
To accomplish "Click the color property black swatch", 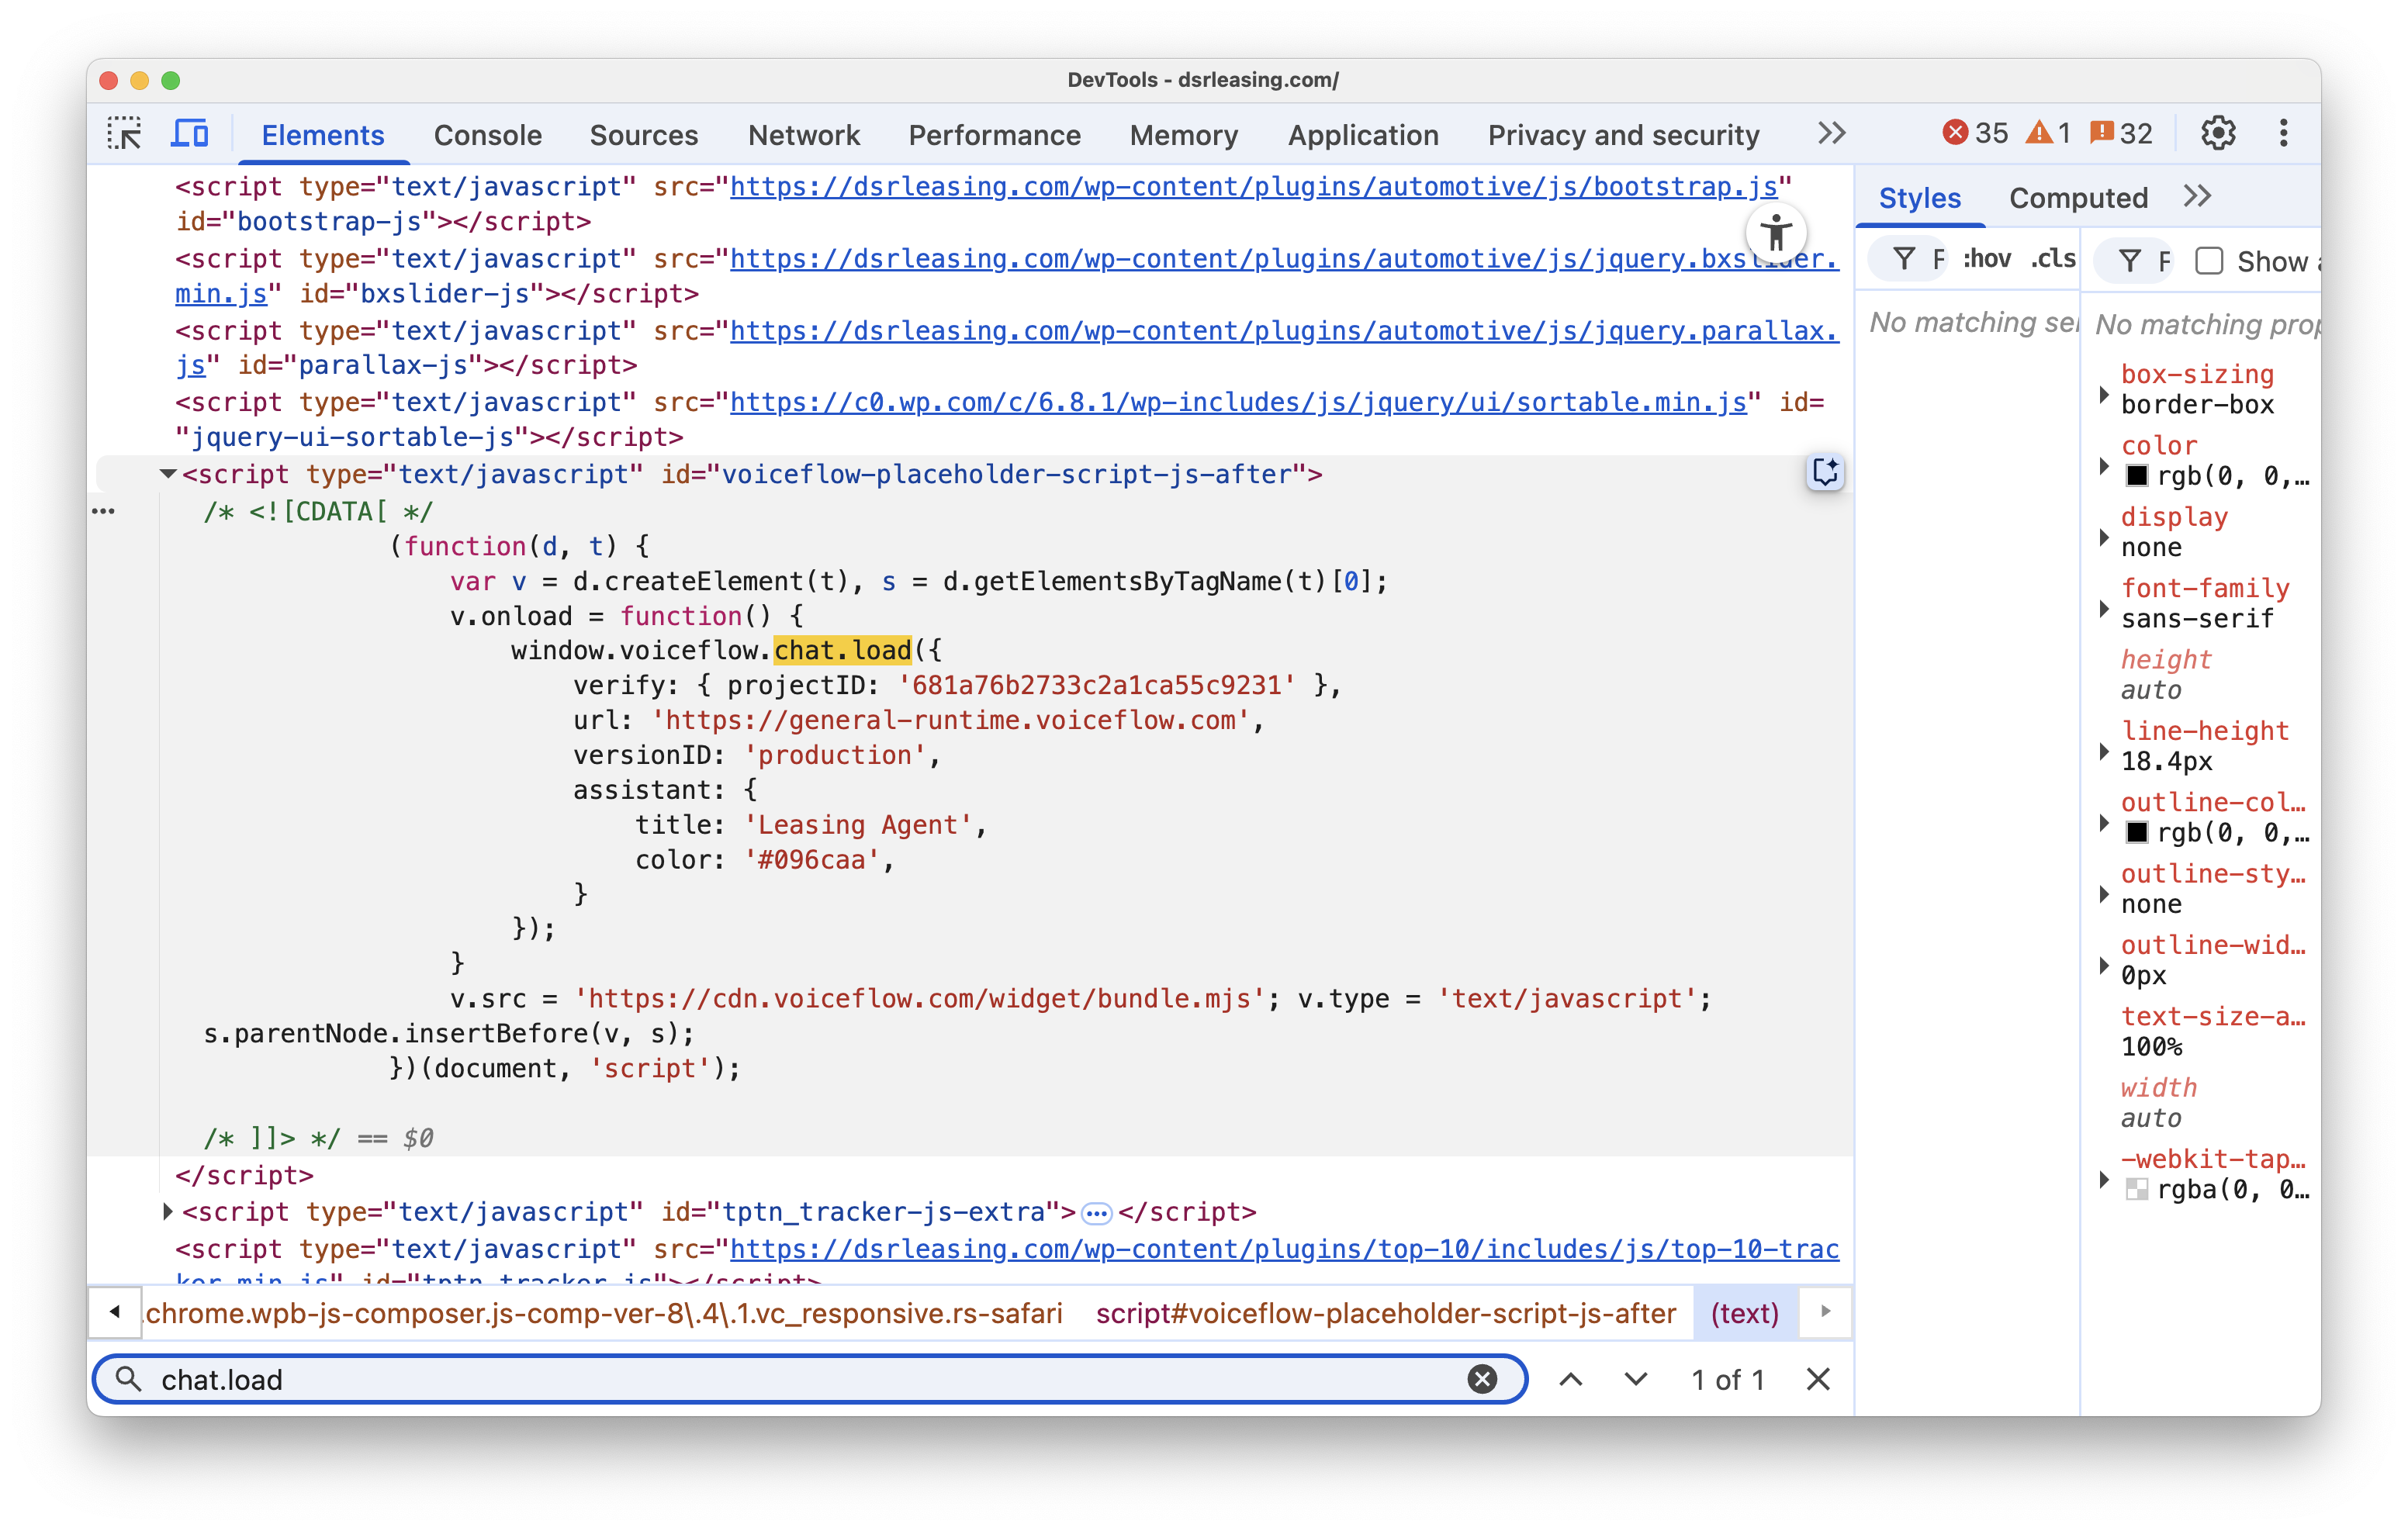I will pos(2136,476).
